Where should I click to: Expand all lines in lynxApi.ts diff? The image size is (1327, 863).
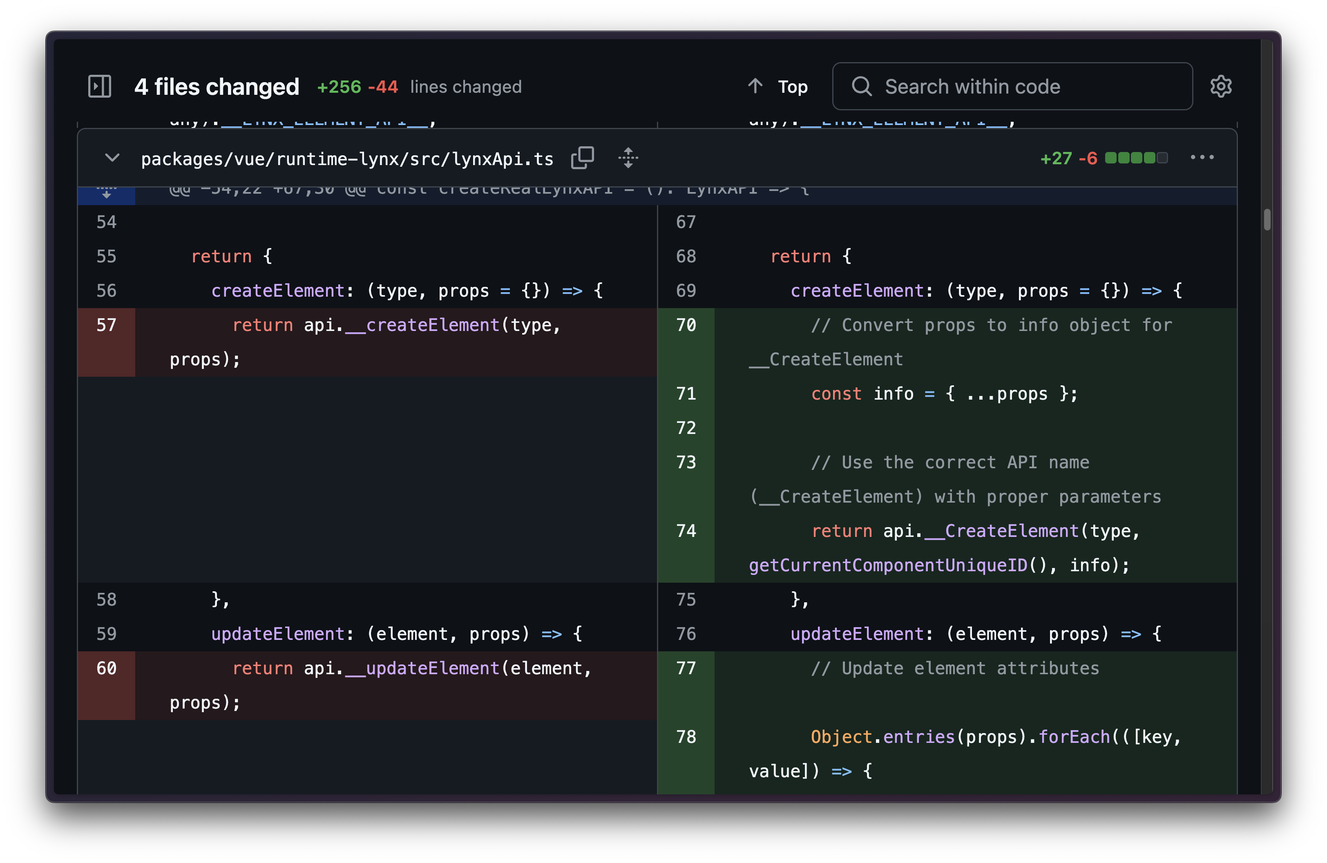[628, 158]
